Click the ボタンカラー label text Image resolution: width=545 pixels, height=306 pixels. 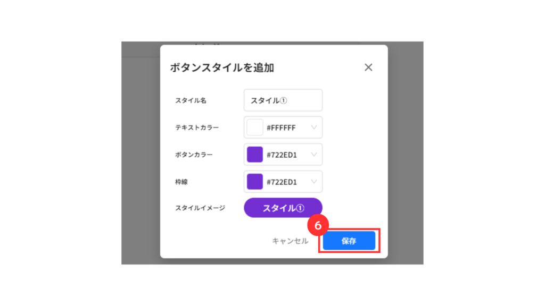(194, 155)
